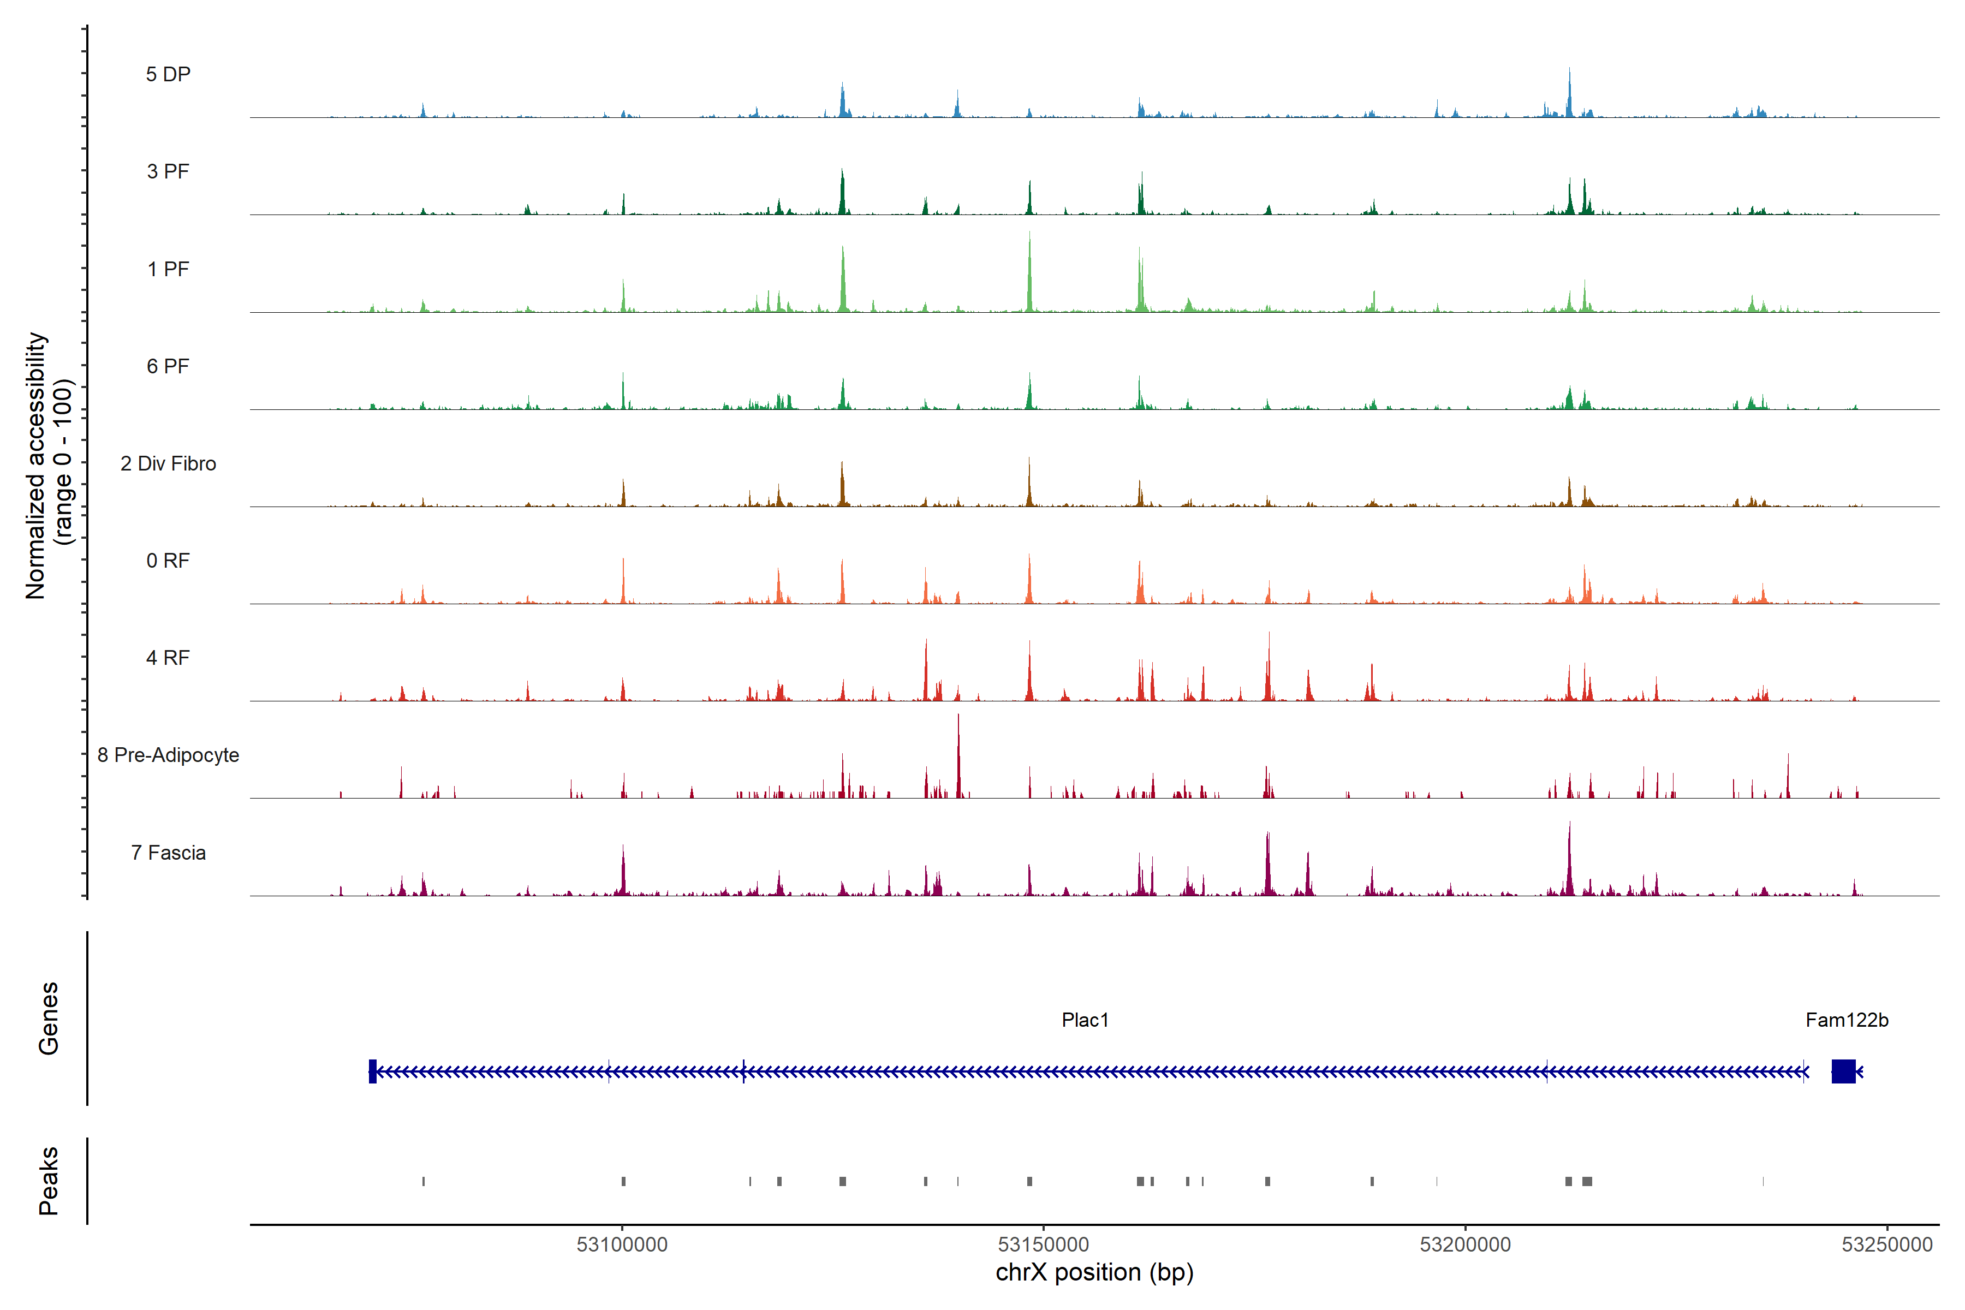Click the 7 Fascia track label
The width and height of the screenshot is (1965, 1310).
point(168,852)
